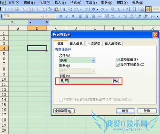Screen dimensions: 160x134
Task: Switch to the 输入法模式 tab
Action: 113,44
